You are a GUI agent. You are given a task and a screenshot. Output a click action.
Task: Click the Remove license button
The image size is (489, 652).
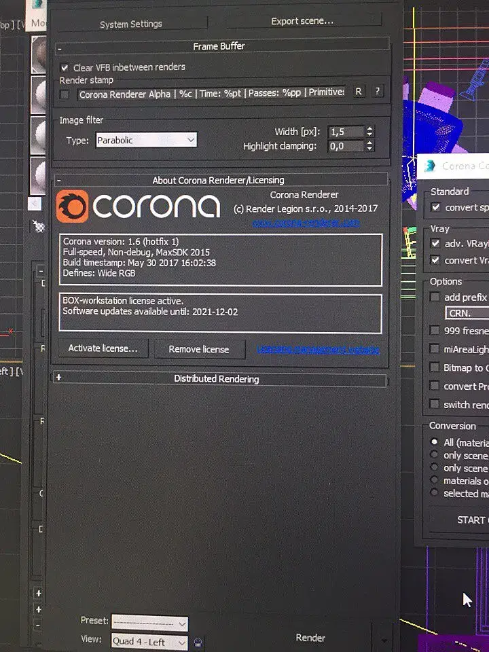[x=199, y=349]
